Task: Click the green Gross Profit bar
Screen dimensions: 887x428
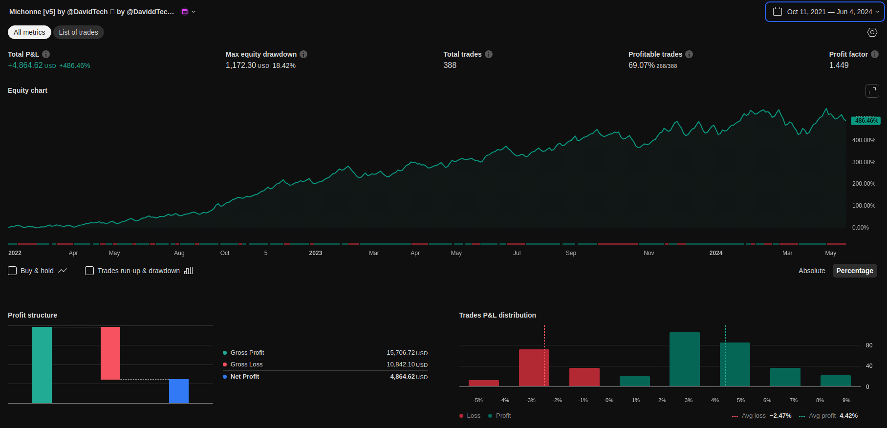Action: [42, 365]
